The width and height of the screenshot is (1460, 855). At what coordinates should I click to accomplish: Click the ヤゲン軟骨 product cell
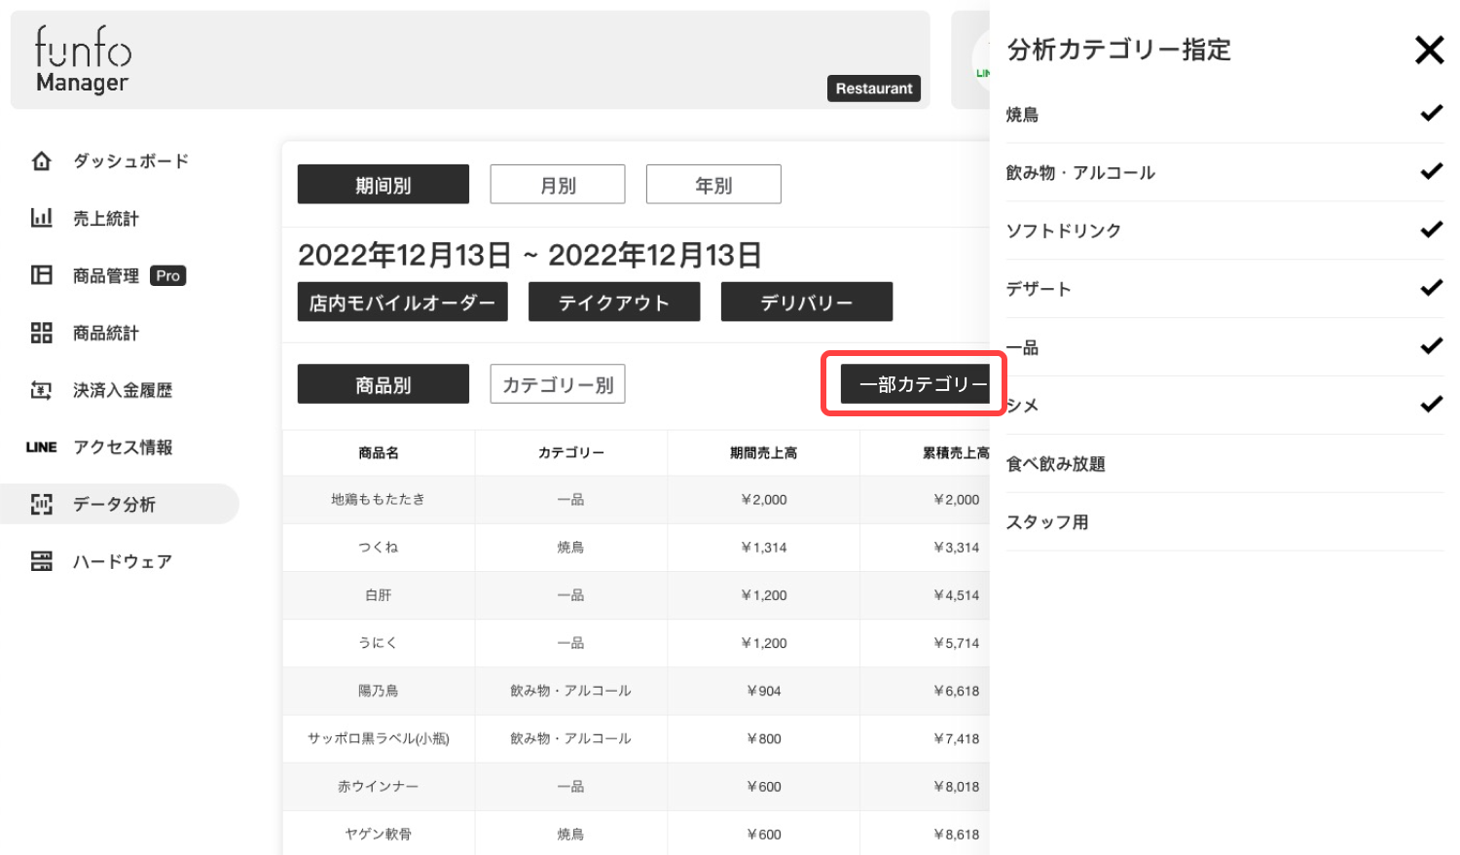[379, 834]
